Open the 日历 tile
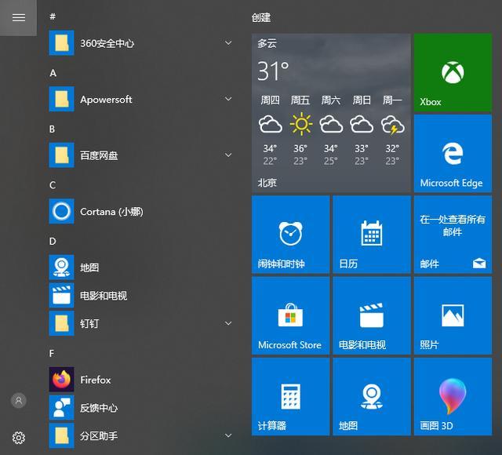The image size is (502, 455). (372, 235)
